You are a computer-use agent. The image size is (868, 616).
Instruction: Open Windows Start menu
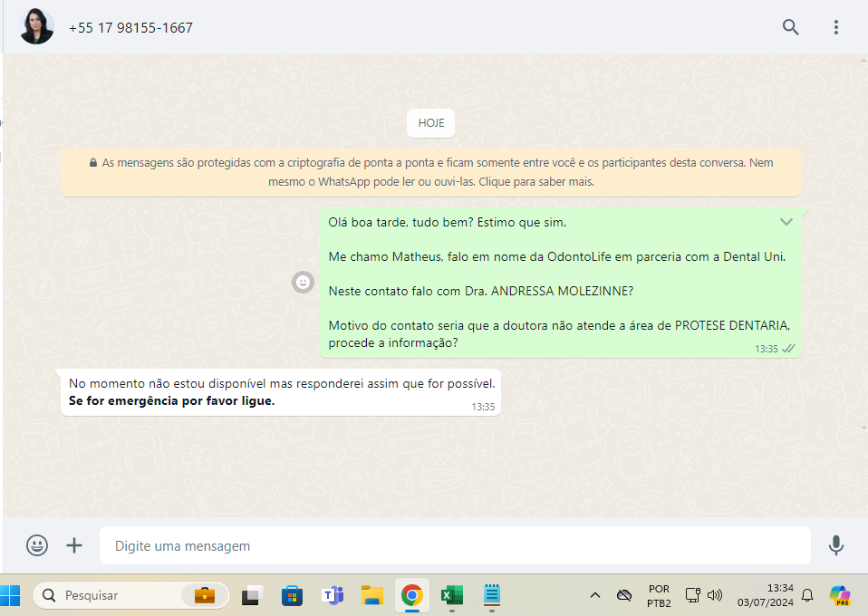[x=13, y=595]
